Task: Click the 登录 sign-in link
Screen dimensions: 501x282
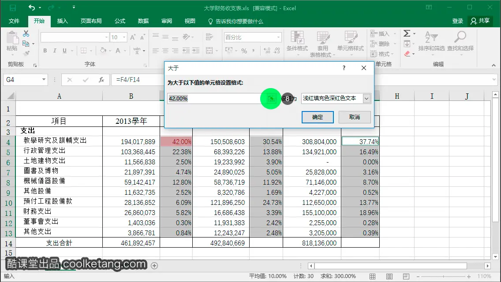Action: click(x=457, y=21)
